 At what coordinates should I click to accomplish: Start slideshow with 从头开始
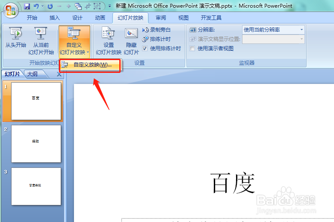pyautogui.click(x=15, y=37)
